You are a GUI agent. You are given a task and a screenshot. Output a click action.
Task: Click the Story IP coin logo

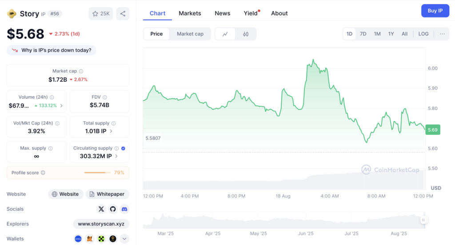point(12,14)
